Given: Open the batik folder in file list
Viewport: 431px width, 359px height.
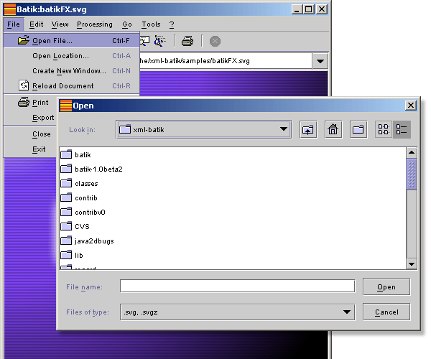Looking at the screenshot, I should (x=82, y=154).
